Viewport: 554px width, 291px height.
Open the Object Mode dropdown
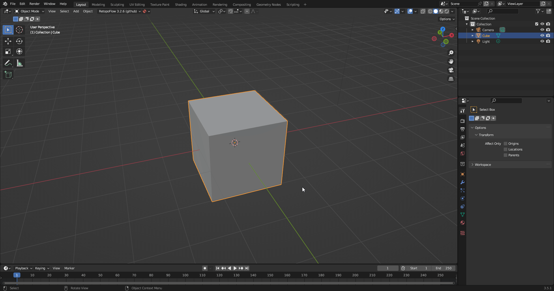click(x=29, y=11)
